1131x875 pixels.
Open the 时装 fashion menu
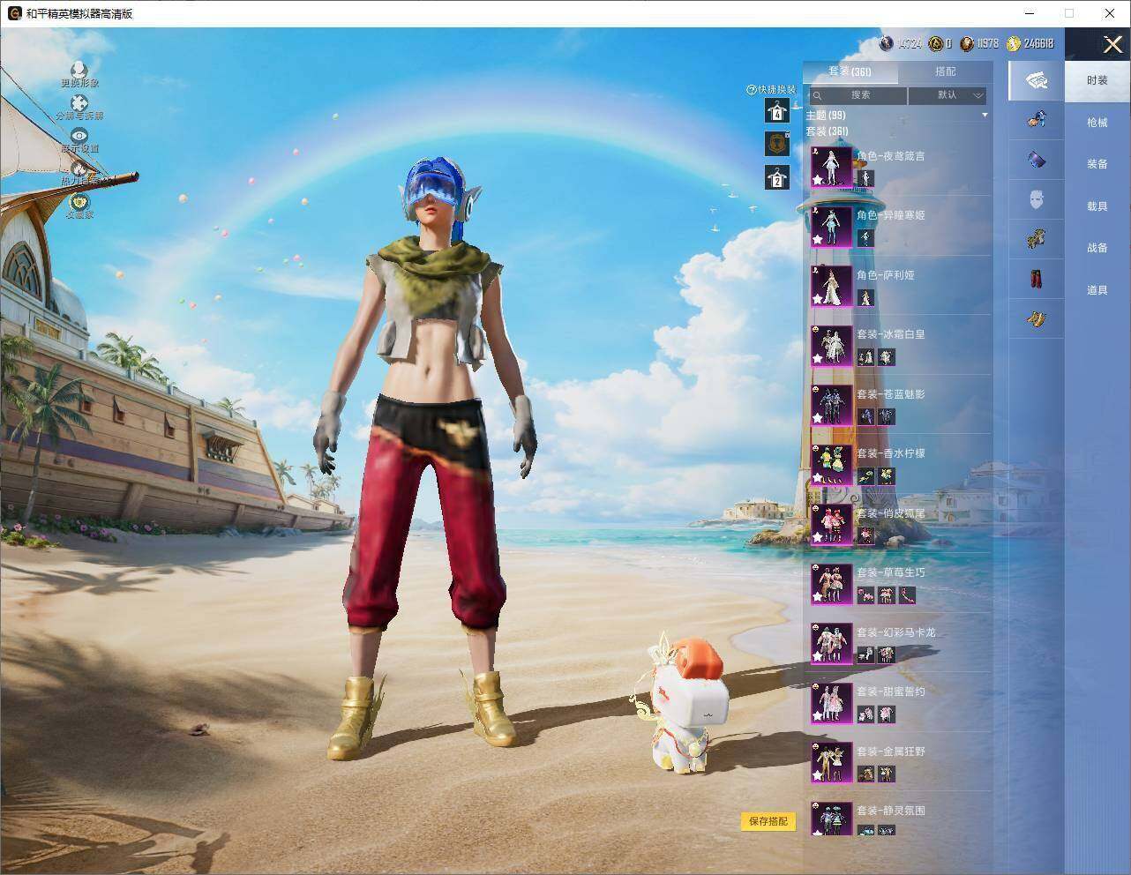point(1097,80)
